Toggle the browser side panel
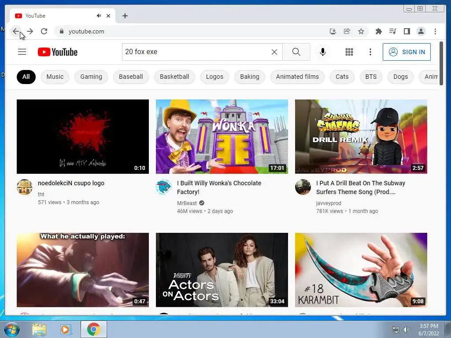 407,31
